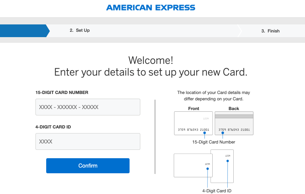The image size is (305, 194).
Task: Click the Welcome heading text
Action: coord(151,60)
